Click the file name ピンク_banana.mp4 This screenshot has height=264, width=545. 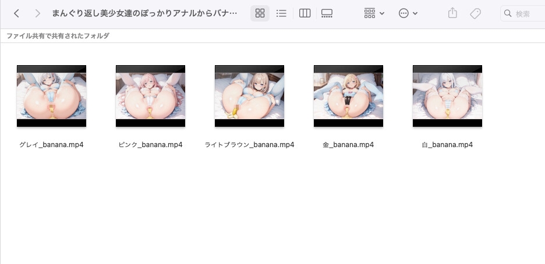coord(150,145)
